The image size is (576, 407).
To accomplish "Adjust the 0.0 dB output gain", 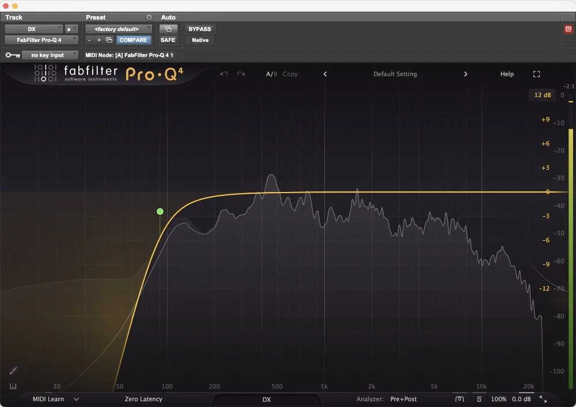I will [521, 399].
